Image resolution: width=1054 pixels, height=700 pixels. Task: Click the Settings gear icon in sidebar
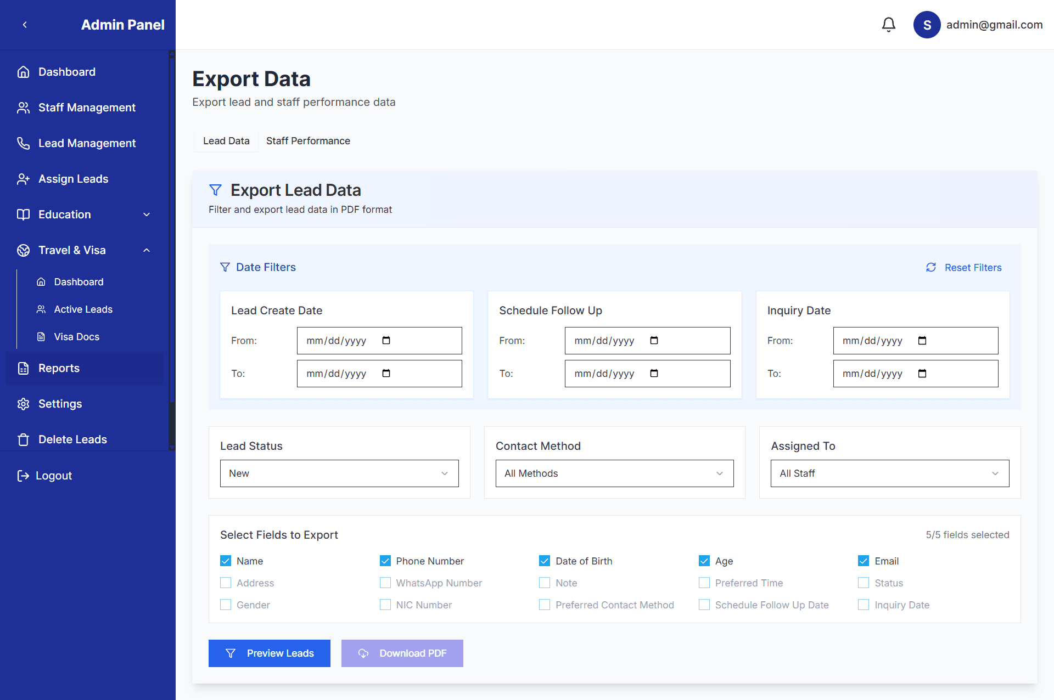(23, 404)
